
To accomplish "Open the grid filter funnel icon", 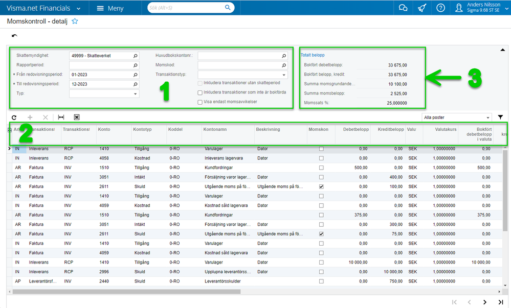I will [500, 117].
